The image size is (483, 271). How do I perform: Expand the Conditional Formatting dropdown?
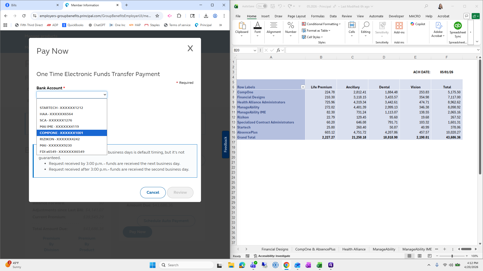pos(321,24)
